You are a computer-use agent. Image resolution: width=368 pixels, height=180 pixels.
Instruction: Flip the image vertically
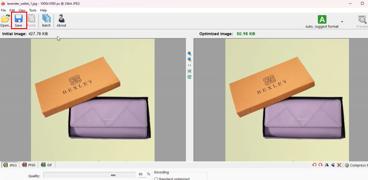[x=333, y=165]
